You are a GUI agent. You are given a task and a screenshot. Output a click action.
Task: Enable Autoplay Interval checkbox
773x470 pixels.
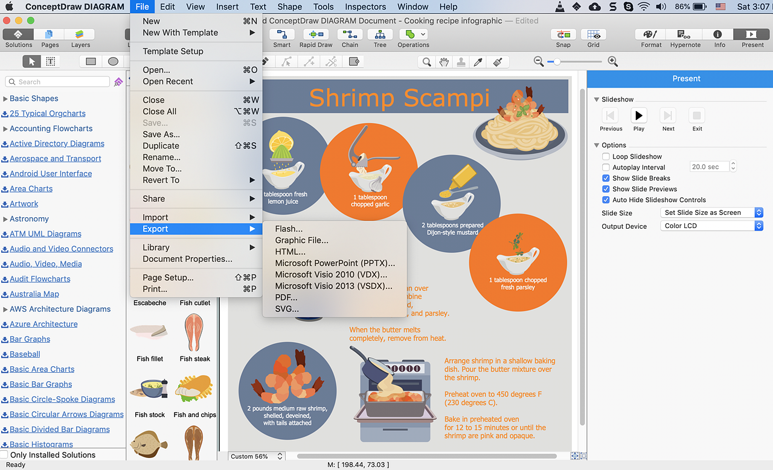point(606,167)
